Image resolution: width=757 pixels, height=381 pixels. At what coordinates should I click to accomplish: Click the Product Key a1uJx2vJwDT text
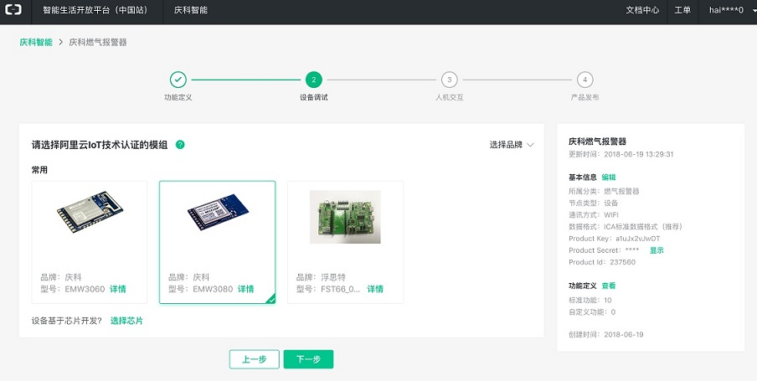click(615, 239)
